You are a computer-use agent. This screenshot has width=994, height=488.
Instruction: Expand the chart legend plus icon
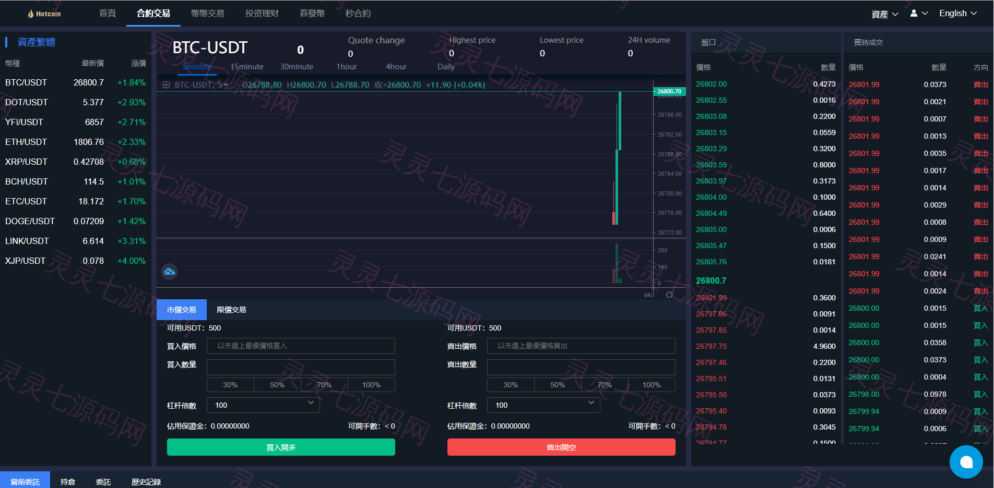point(166,84)
